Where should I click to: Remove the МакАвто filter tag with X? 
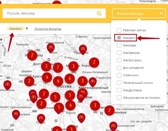click(27, 28)
